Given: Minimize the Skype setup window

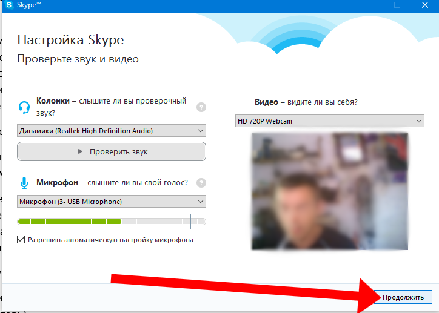Looking at the screenshot, I should tap(370, 5).
